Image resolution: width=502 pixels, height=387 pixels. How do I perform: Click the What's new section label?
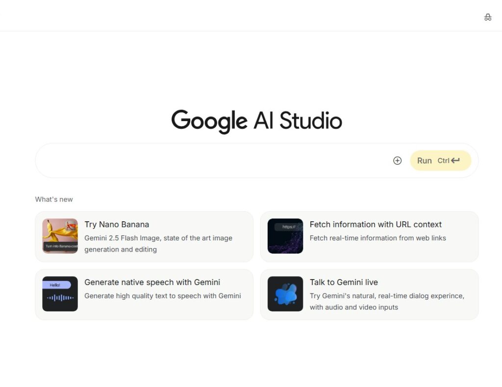[54, 199]
